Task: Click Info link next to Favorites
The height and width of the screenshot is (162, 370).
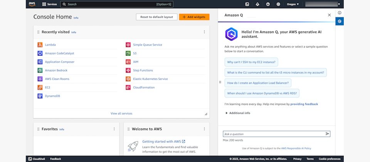Action: click(62, 130)
